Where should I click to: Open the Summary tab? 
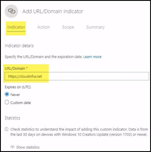95,27
